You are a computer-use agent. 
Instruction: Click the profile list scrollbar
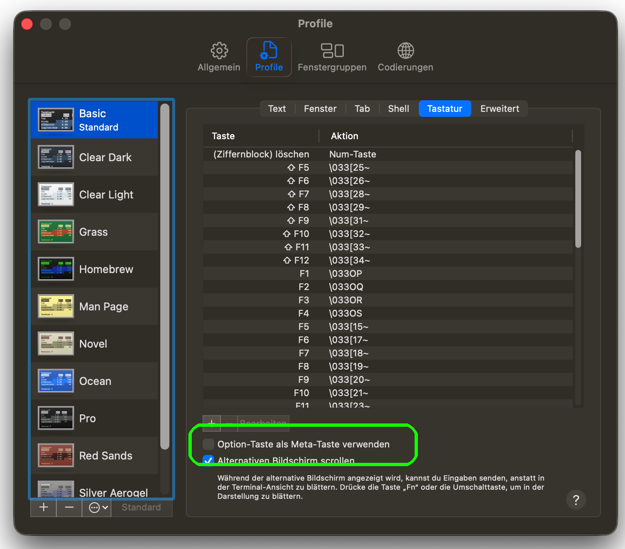click(164, 276)
